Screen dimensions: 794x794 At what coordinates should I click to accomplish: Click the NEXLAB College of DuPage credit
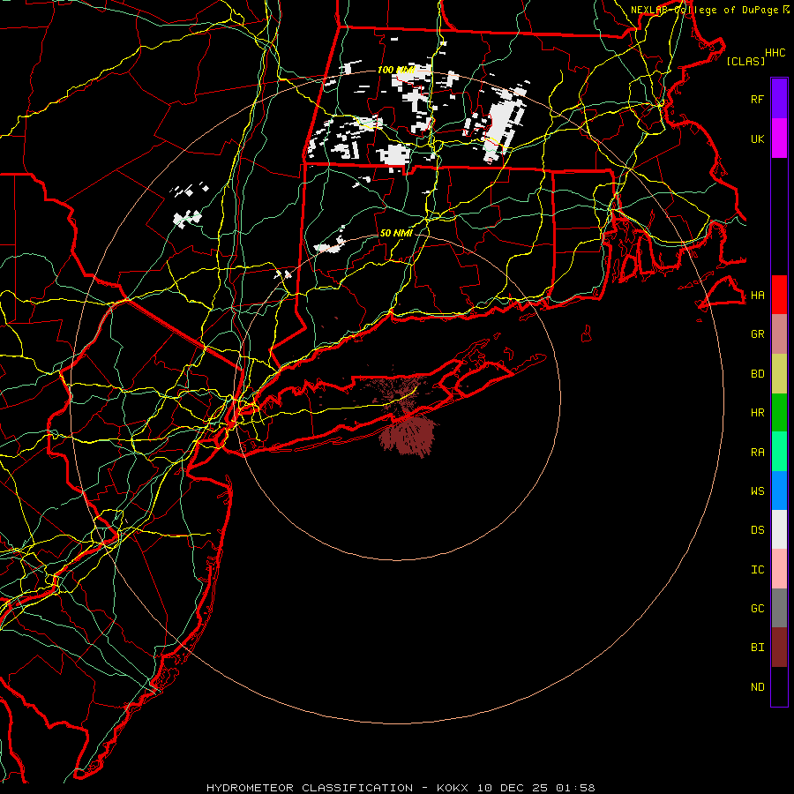[x=710, y=10]
